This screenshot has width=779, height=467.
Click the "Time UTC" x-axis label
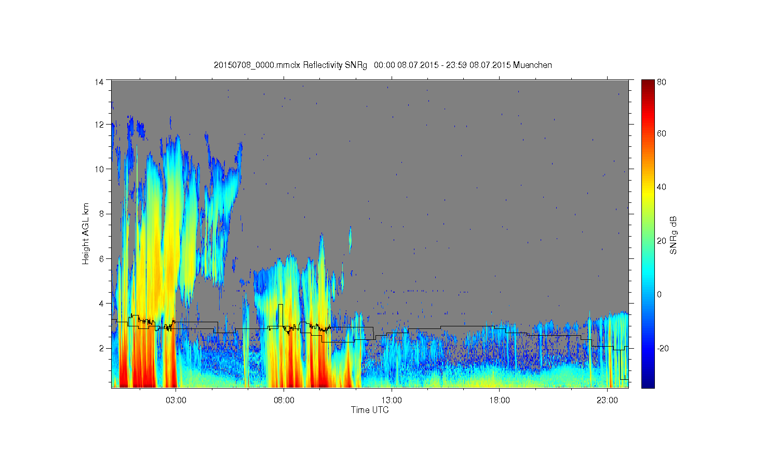point(370,410)
